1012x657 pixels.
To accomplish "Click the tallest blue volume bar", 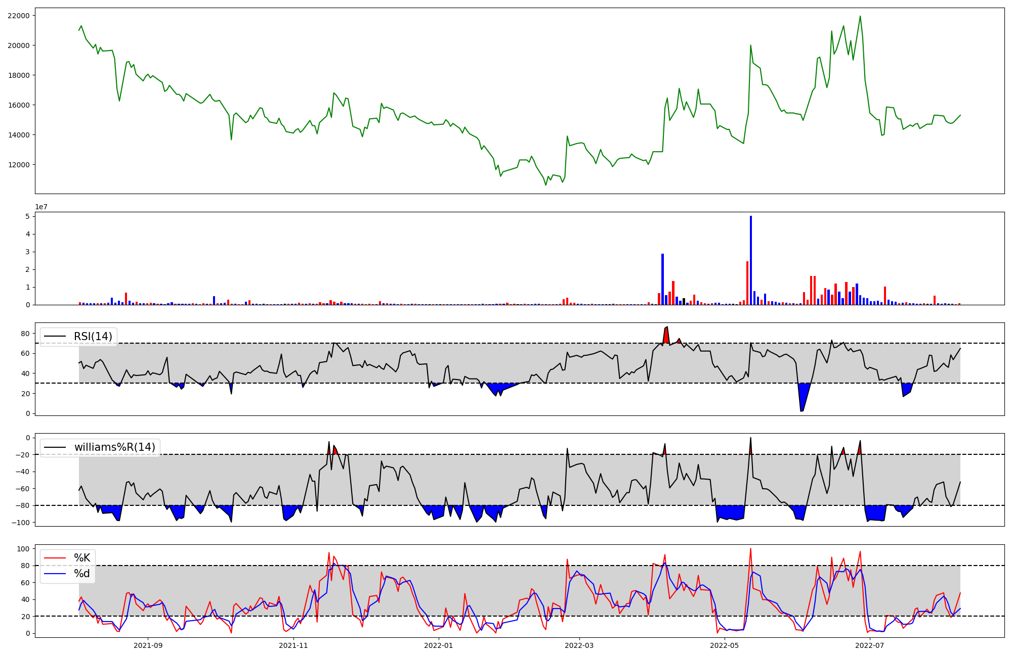I will pos(751,260).
